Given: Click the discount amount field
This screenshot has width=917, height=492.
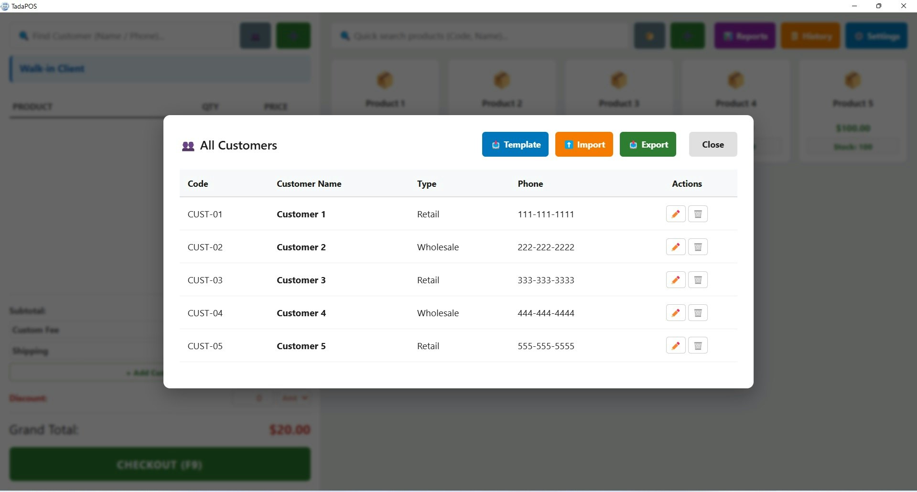Looking at the screenshot, I should tap(252, 398).
